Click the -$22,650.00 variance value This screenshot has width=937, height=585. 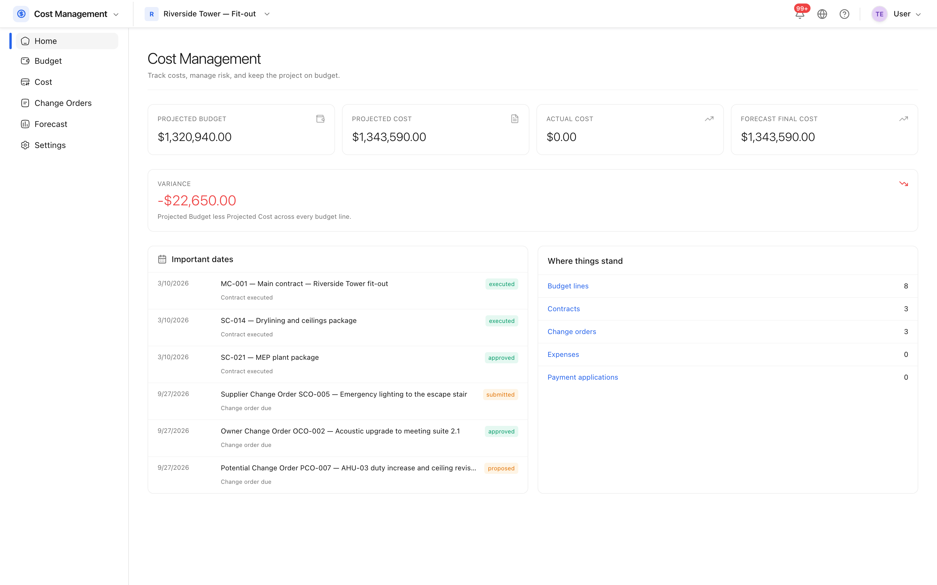tap(197, 200)
